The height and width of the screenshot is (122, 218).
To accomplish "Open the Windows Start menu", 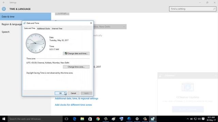I will pyautogui.click(x=4, y=119).
